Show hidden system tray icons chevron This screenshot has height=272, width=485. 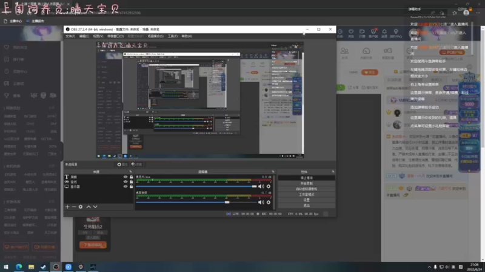[429, 267]
